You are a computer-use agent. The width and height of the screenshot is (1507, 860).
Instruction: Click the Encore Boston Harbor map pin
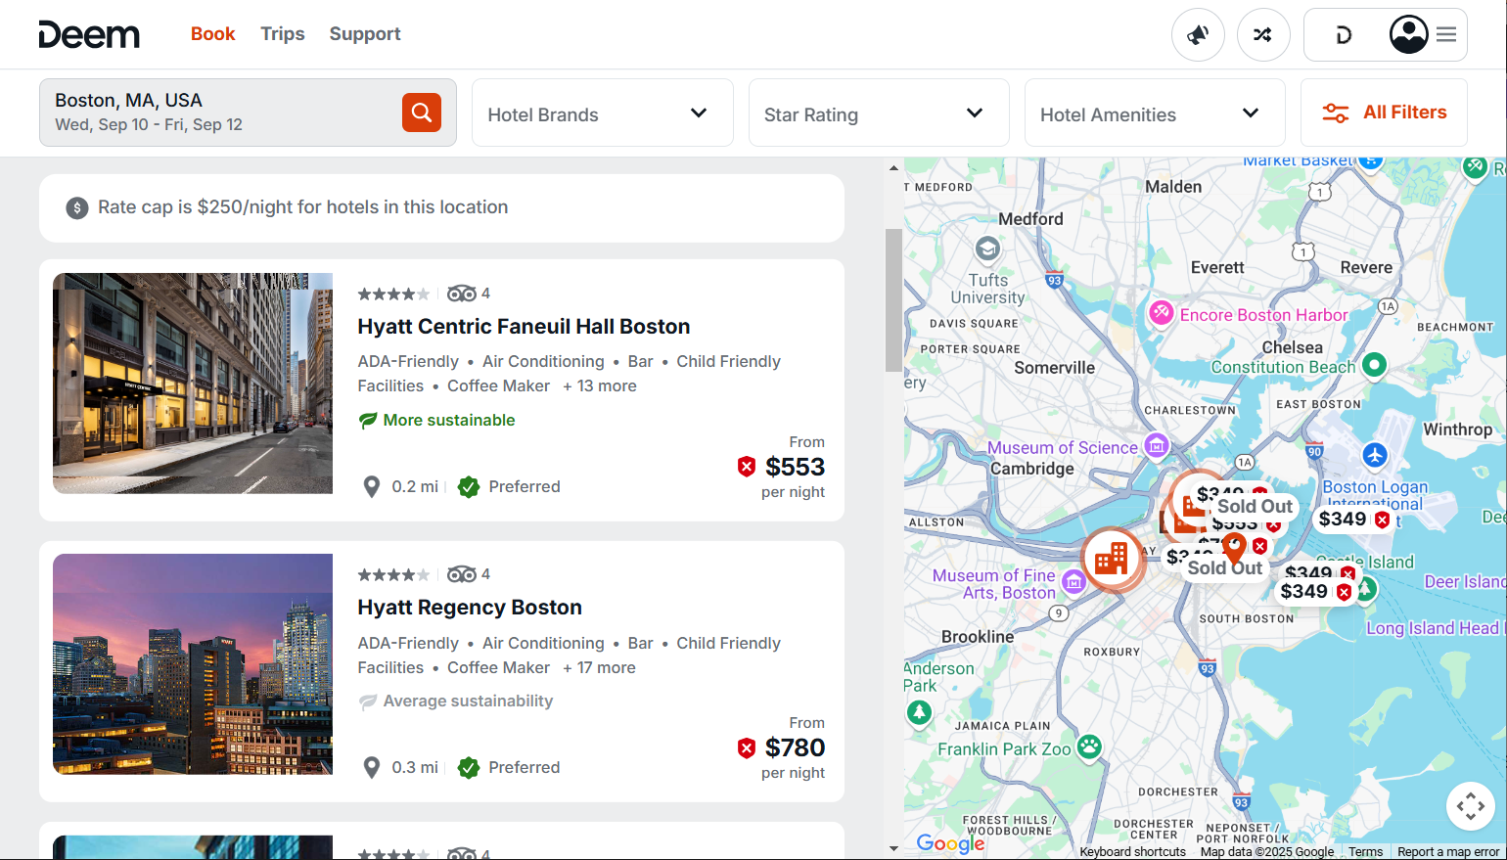click(x=1162, y=313)
